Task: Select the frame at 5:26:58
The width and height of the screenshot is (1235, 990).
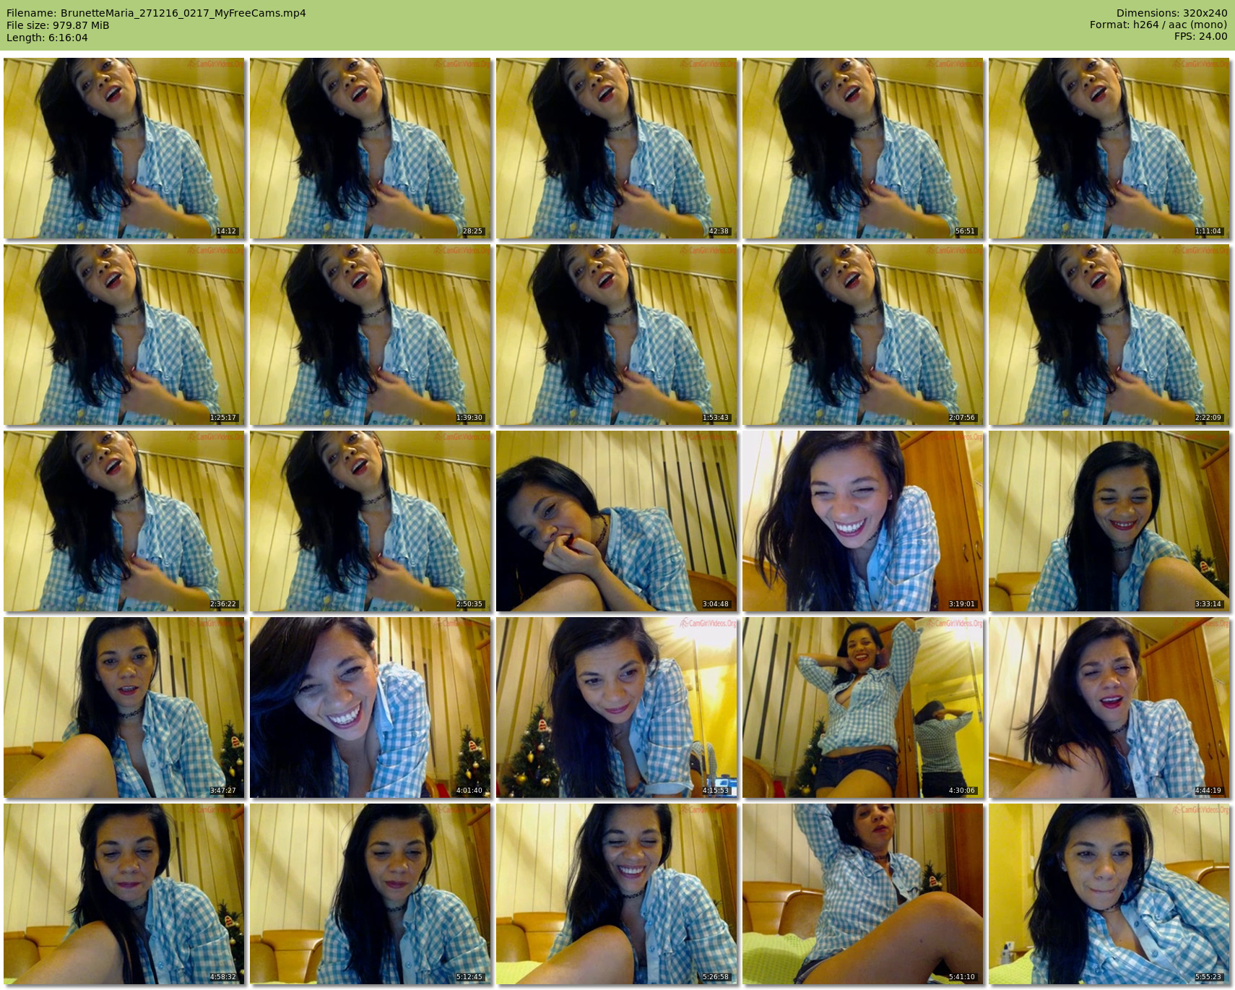Action: point(616,894)
